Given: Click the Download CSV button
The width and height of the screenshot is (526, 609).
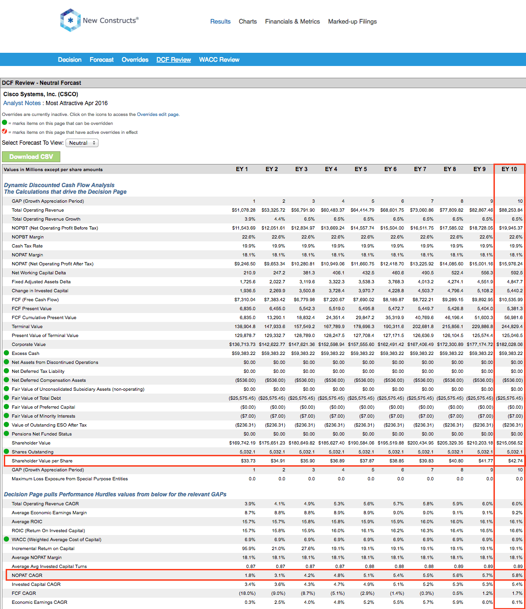Looking at the screenshot, I should coord(31,157).
